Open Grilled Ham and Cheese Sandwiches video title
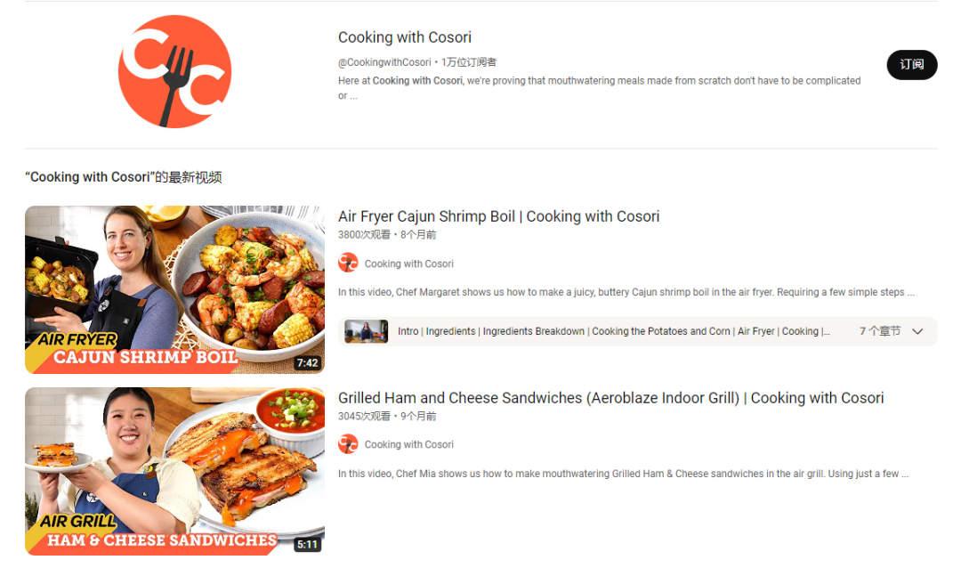This screenshot has height=568, width=961. pos(610,398)
